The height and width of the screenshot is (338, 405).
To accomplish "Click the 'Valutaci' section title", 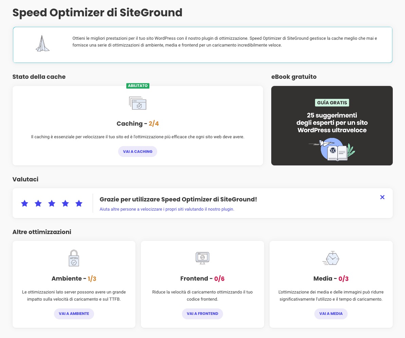I will click(25, 179).
